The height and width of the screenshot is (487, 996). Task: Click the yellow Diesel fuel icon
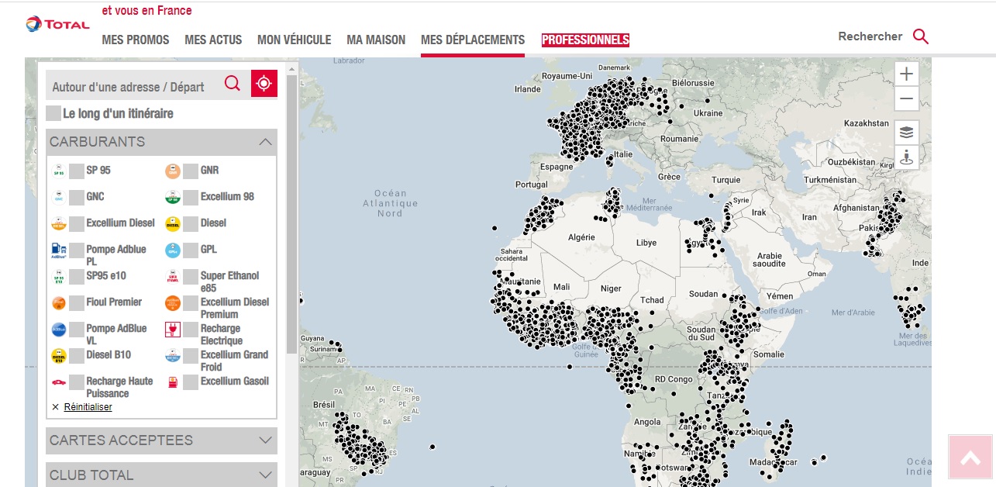[172, 223]
